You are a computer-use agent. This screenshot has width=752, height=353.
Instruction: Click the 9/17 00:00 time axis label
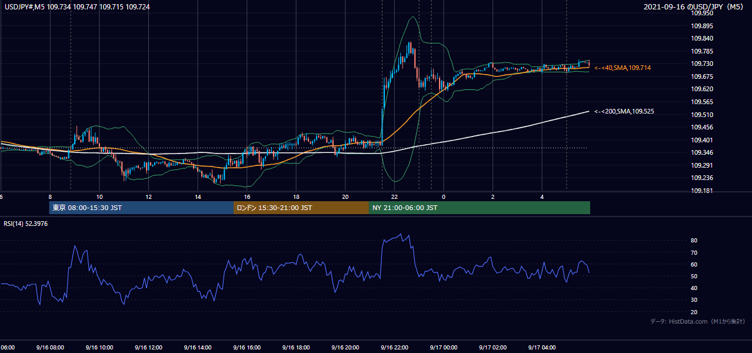(444, 347)
